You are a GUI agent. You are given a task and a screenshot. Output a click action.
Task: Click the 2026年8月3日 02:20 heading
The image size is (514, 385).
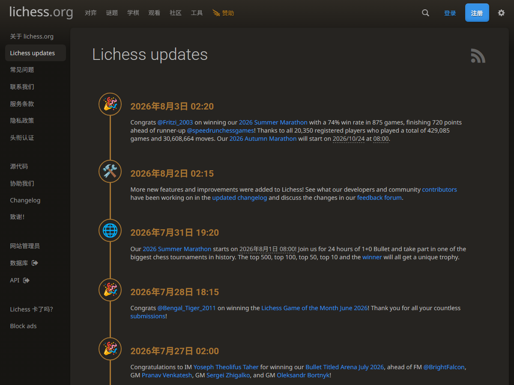click(x=172, y=107)
